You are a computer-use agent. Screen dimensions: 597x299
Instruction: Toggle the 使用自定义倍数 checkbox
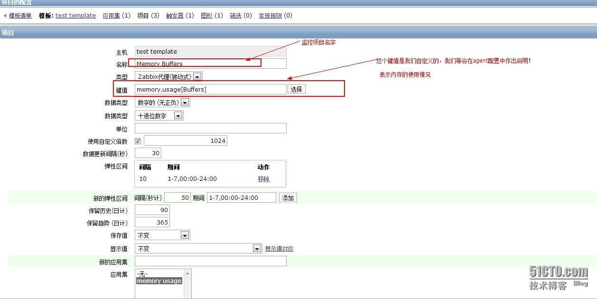[x=138, y=141]
